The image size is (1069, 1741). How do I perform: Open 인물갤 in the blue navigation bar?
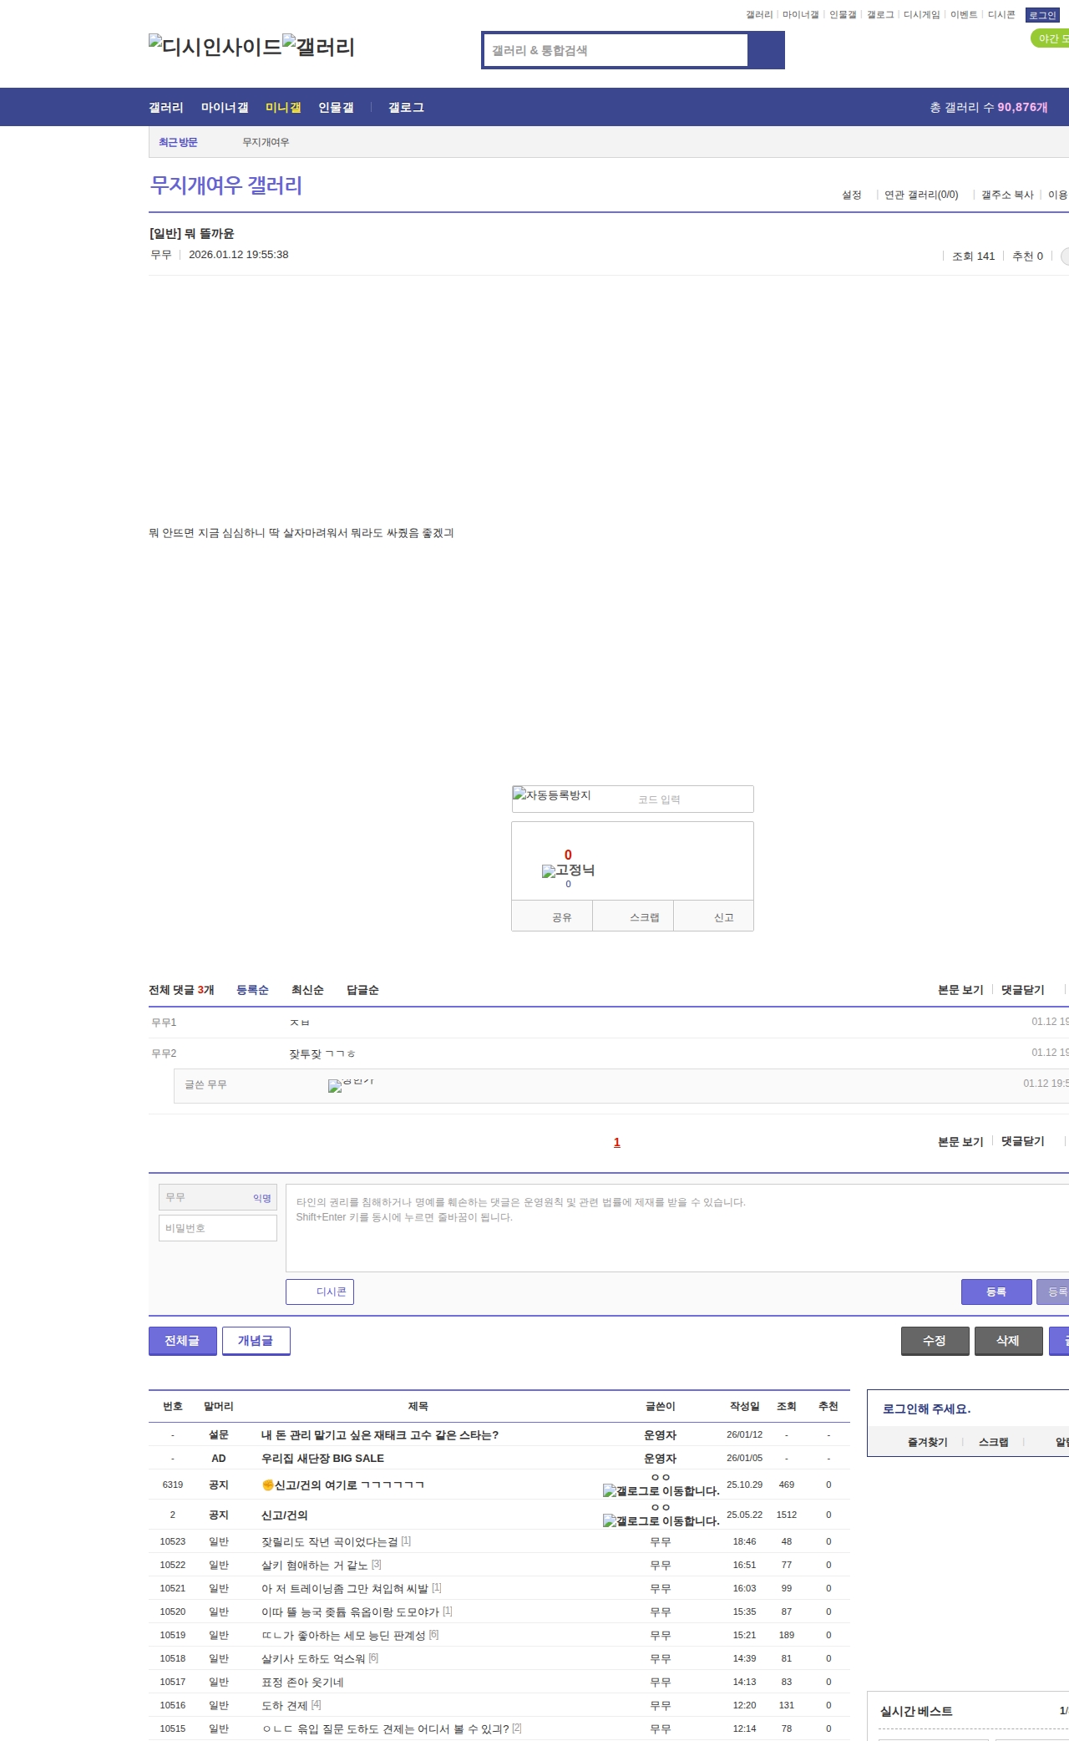(336, 107)
